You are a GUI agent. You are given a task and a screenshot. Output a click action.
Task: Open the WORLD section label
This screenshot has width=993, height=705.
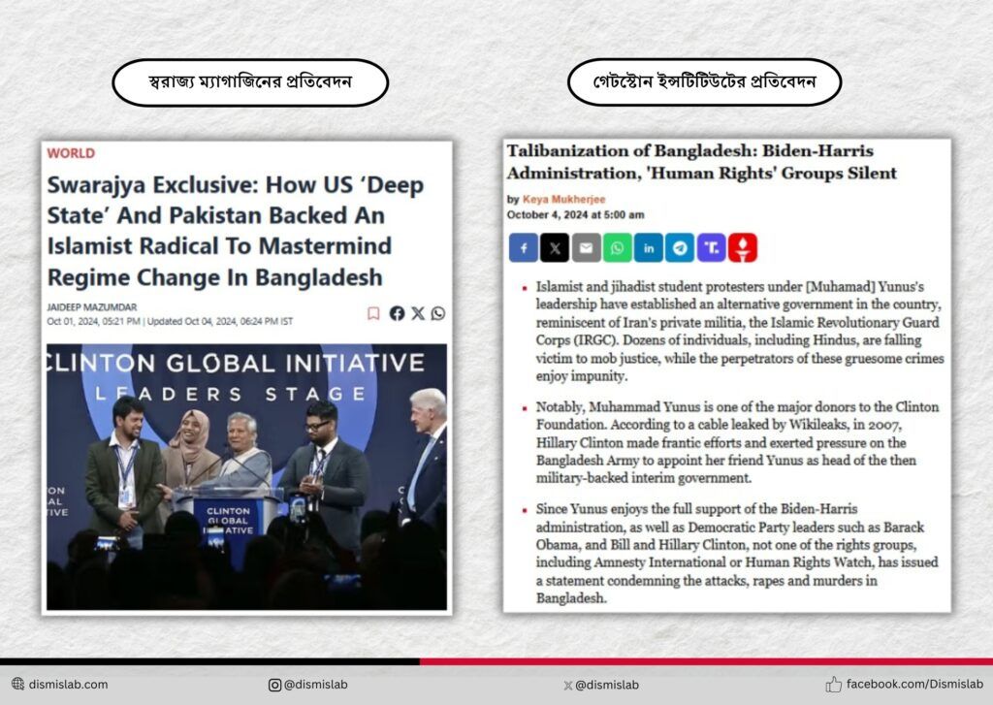pyautogui.click(x=71, y=153)
